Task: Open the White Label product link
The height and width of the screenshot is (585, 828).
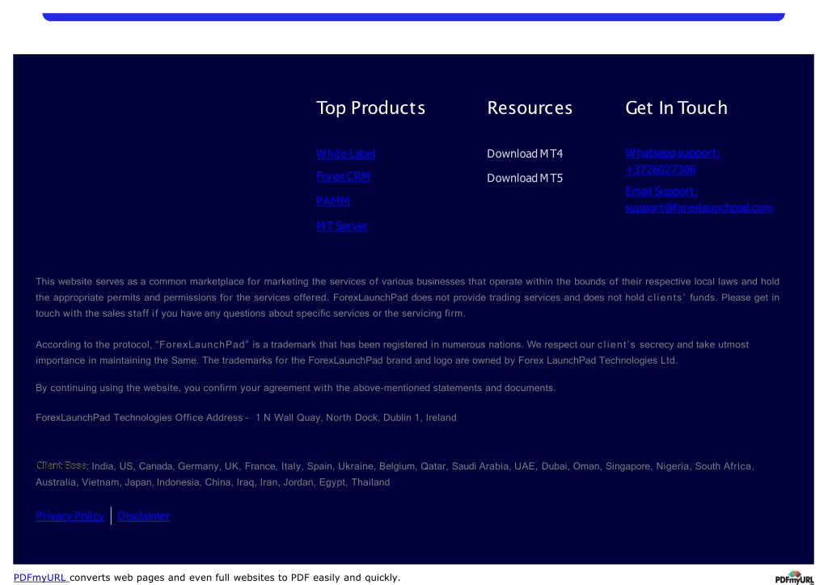Action: tap(345, 154)
